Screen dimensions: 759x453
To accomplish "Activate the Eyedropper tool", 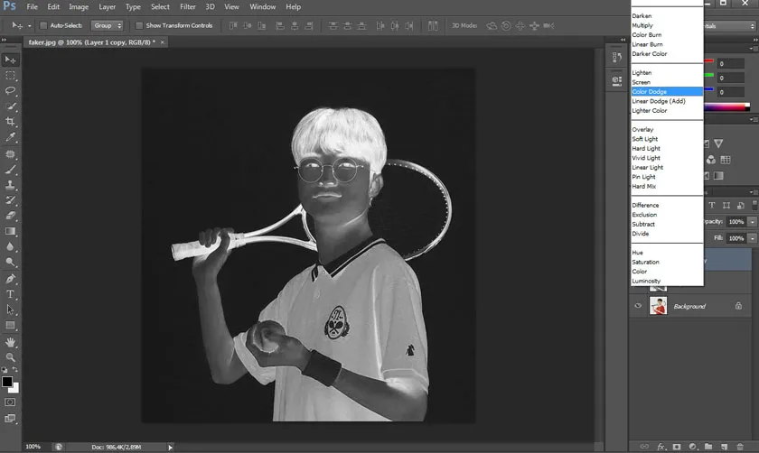I will point(11,137).
